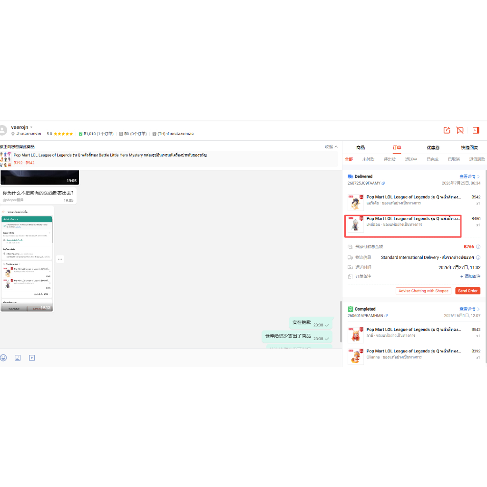Image resolution: width=487 pixels, height=487 pixels.
Task: Switch to the 快捷回复 tab
Action: tap(469, 147)
